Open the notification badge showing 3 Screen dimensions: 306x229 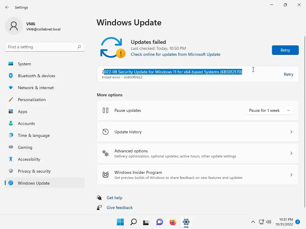[x=298, y=222]
